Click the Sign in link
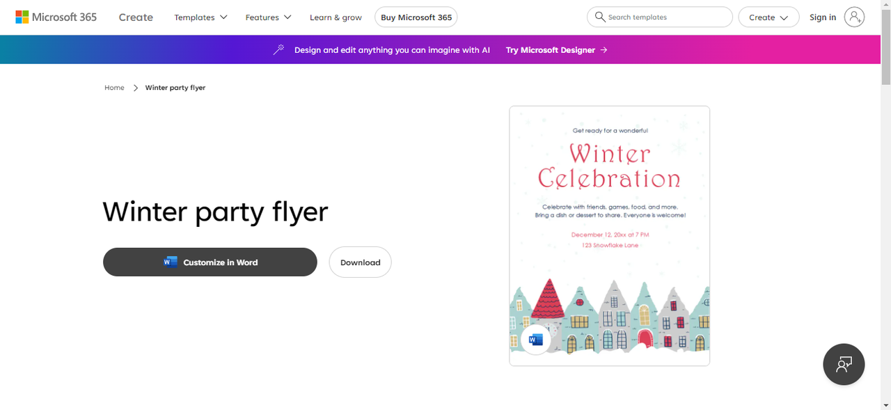Screen dimensions: 891x410 [x=822, y=17]
